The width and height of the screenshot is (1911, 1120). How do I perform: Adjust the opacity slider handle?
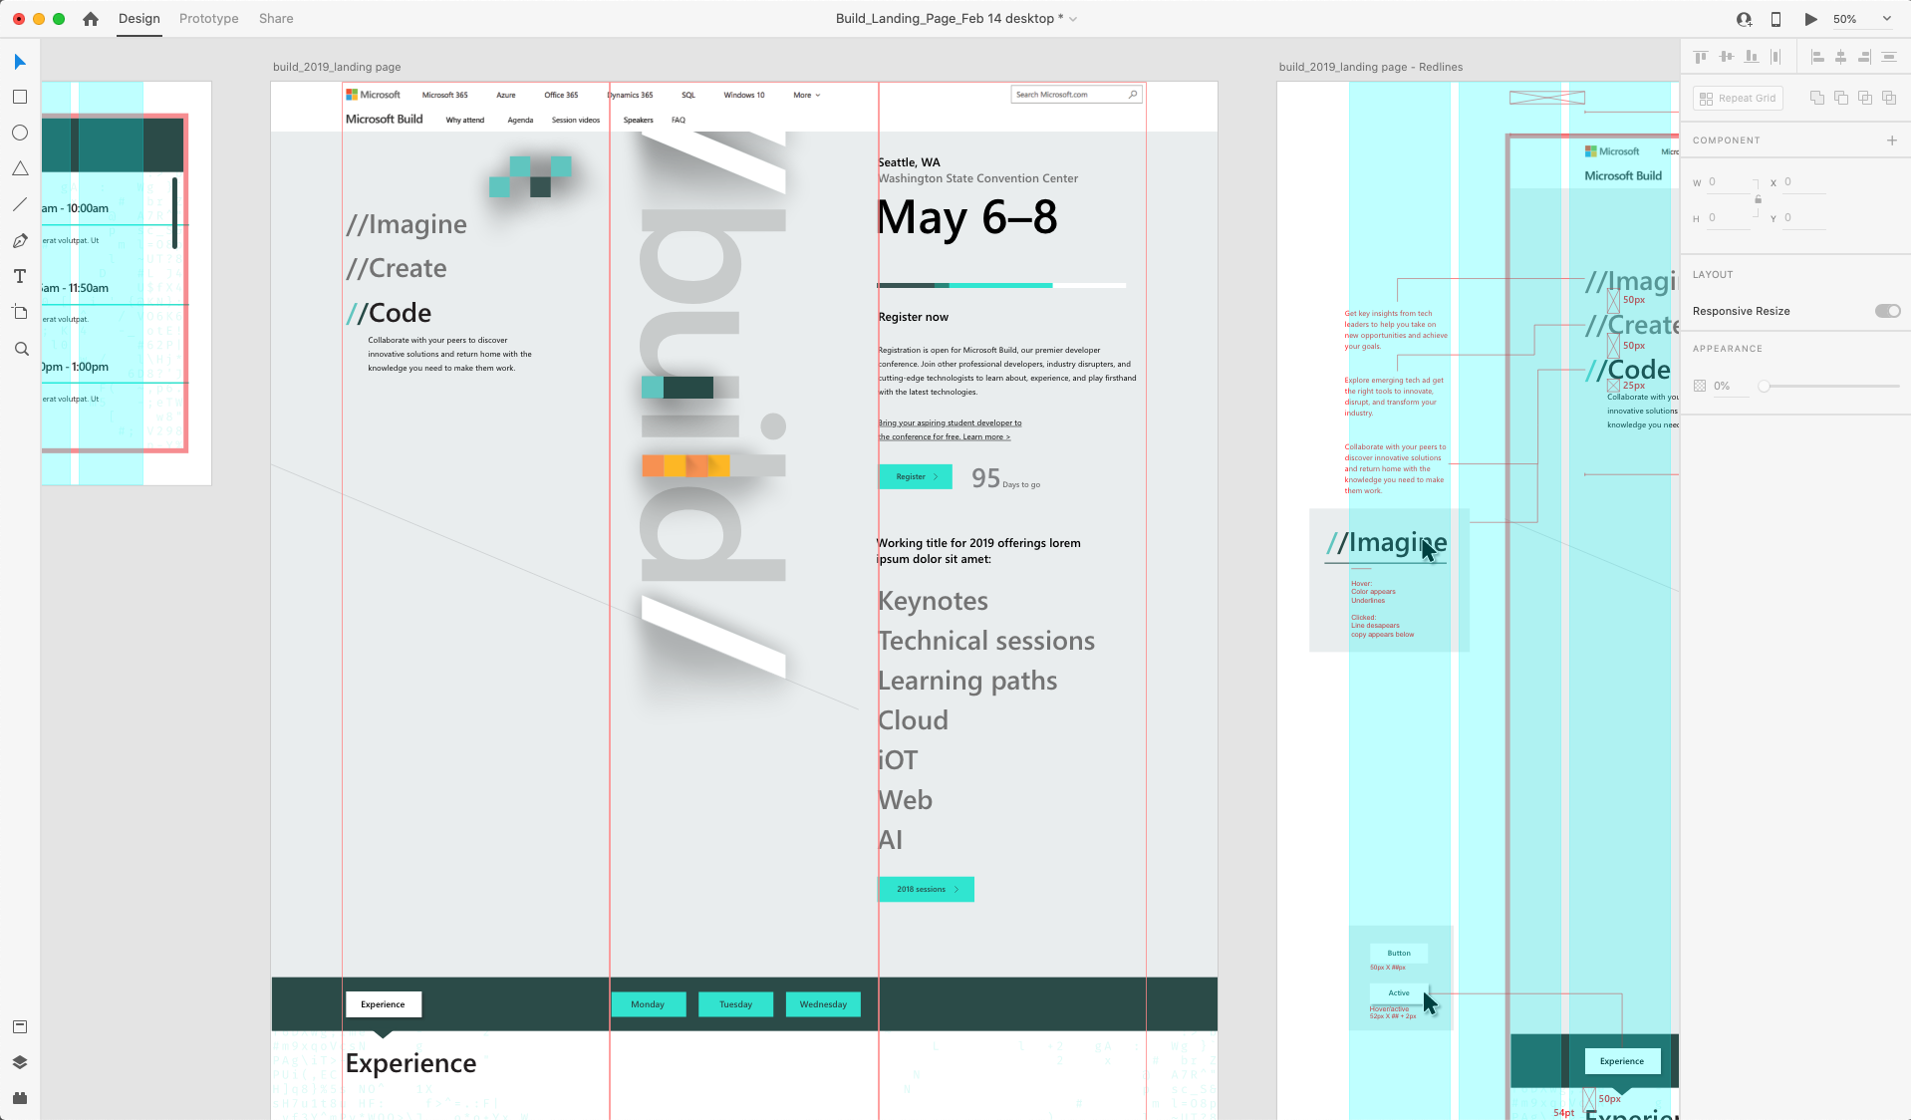tap(1764, 386)
